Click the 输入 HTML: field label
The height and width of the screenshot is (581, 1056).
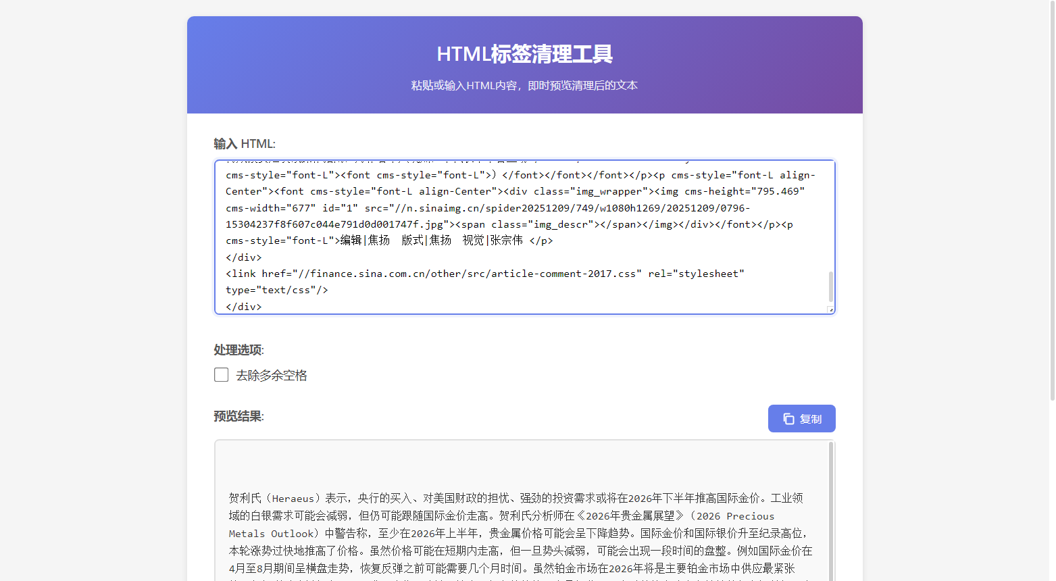click(x=245, y=144)
